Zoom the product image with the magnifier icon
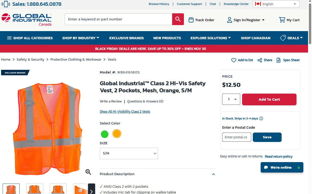The height and width of the screenshot is (194, 312). point(88,172)
